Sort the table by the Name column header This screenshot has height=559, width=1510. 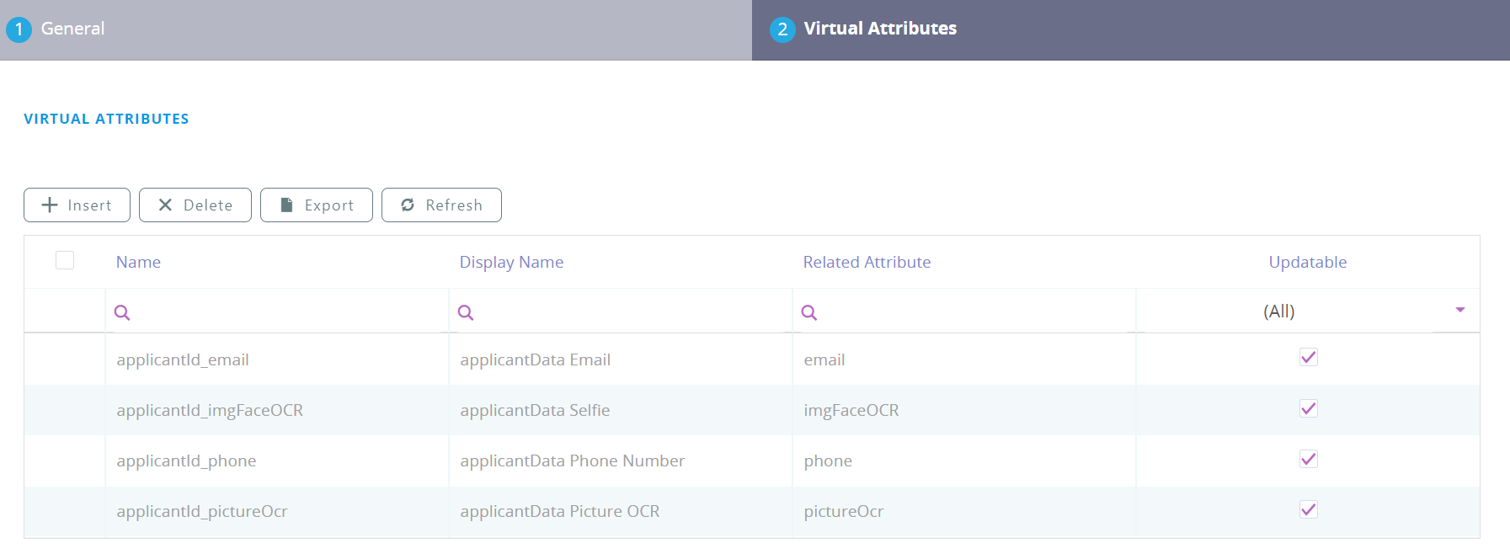[138, 262]
